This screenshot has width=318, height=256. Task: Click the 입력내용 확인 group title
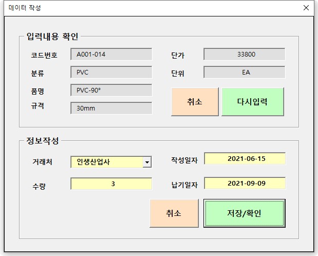52,36
